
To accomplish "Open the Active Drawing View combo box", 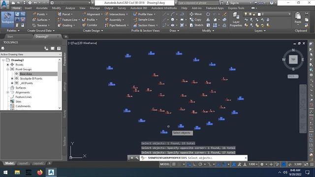I will point(31,55).
